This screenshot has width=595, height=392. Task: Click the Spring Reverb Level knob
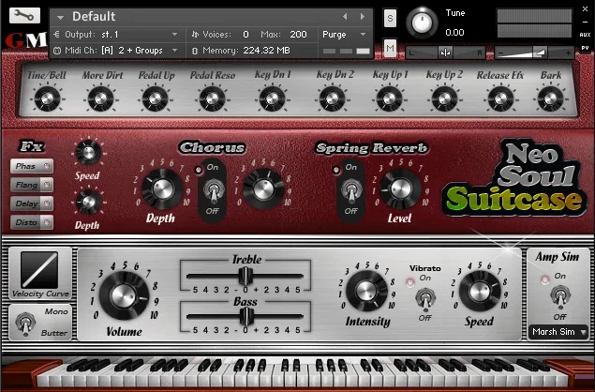[401, 188]
